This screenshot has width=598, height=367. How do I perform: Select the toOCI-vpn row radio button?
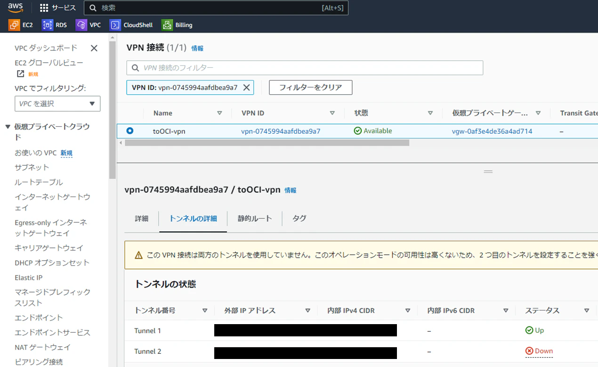130,131
